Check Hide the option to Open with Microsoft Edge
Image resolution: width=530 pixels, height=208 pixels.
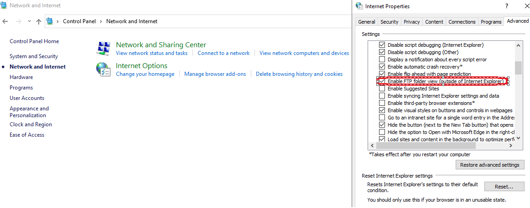pyautogui.click(x=382, y=132)
